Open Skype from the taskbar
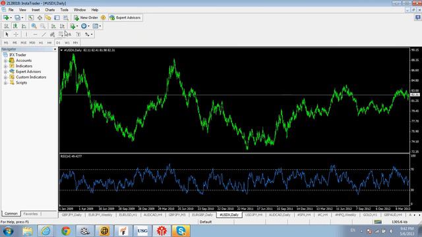The width and height of the screenshot is (422, 237). [181, 231]
